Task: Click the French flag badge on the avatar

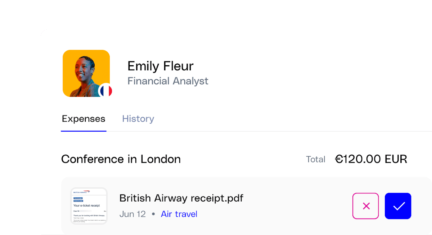Action: pos(105,91)
